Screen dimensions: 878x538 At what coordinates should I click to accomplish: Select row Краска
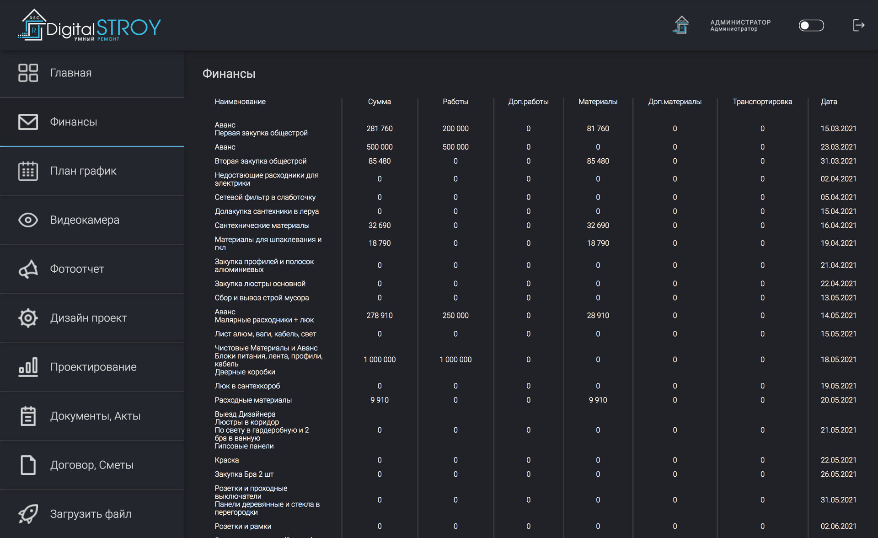(x=535, y=460)
